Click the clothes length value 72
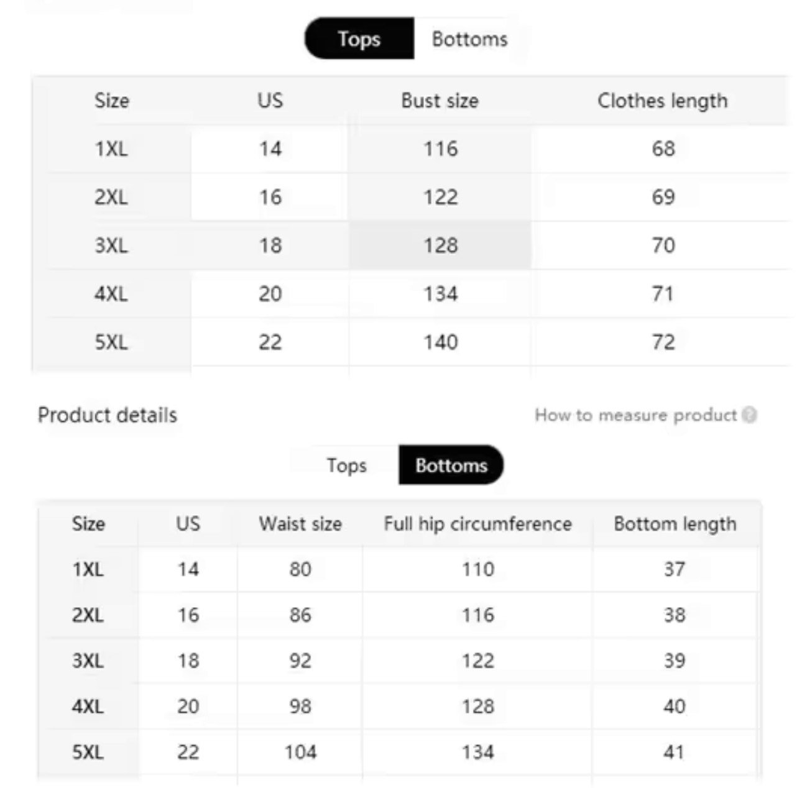This screenshot has width=802, height=788. coord(663,342)
